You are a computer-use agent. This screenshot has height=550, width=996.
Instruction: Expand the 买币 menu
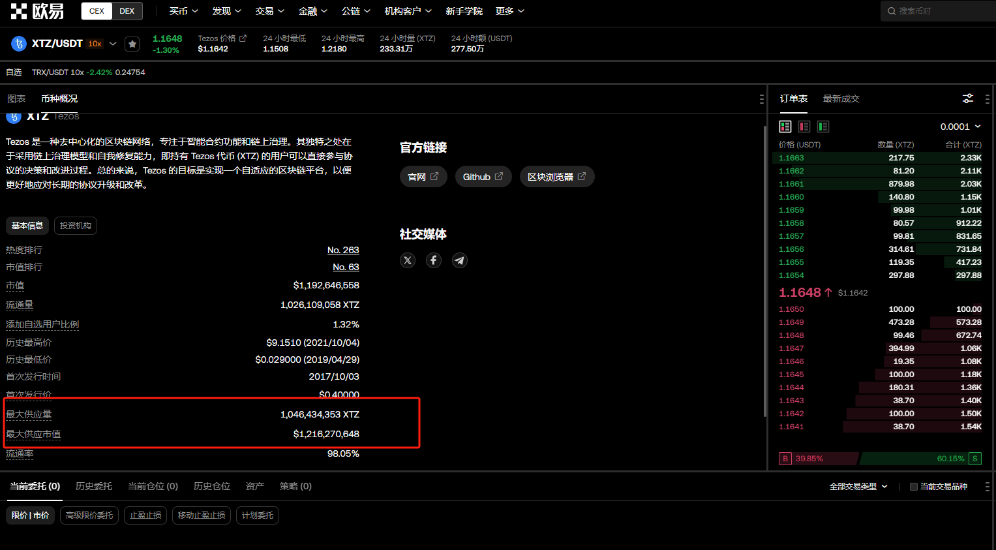coord(184,11)
